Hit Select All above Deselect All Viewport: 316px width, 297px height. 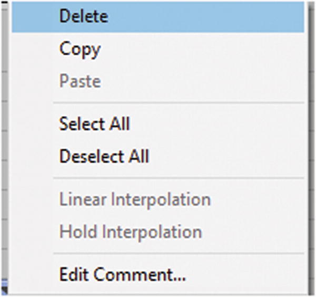click(x=94, y=124)
